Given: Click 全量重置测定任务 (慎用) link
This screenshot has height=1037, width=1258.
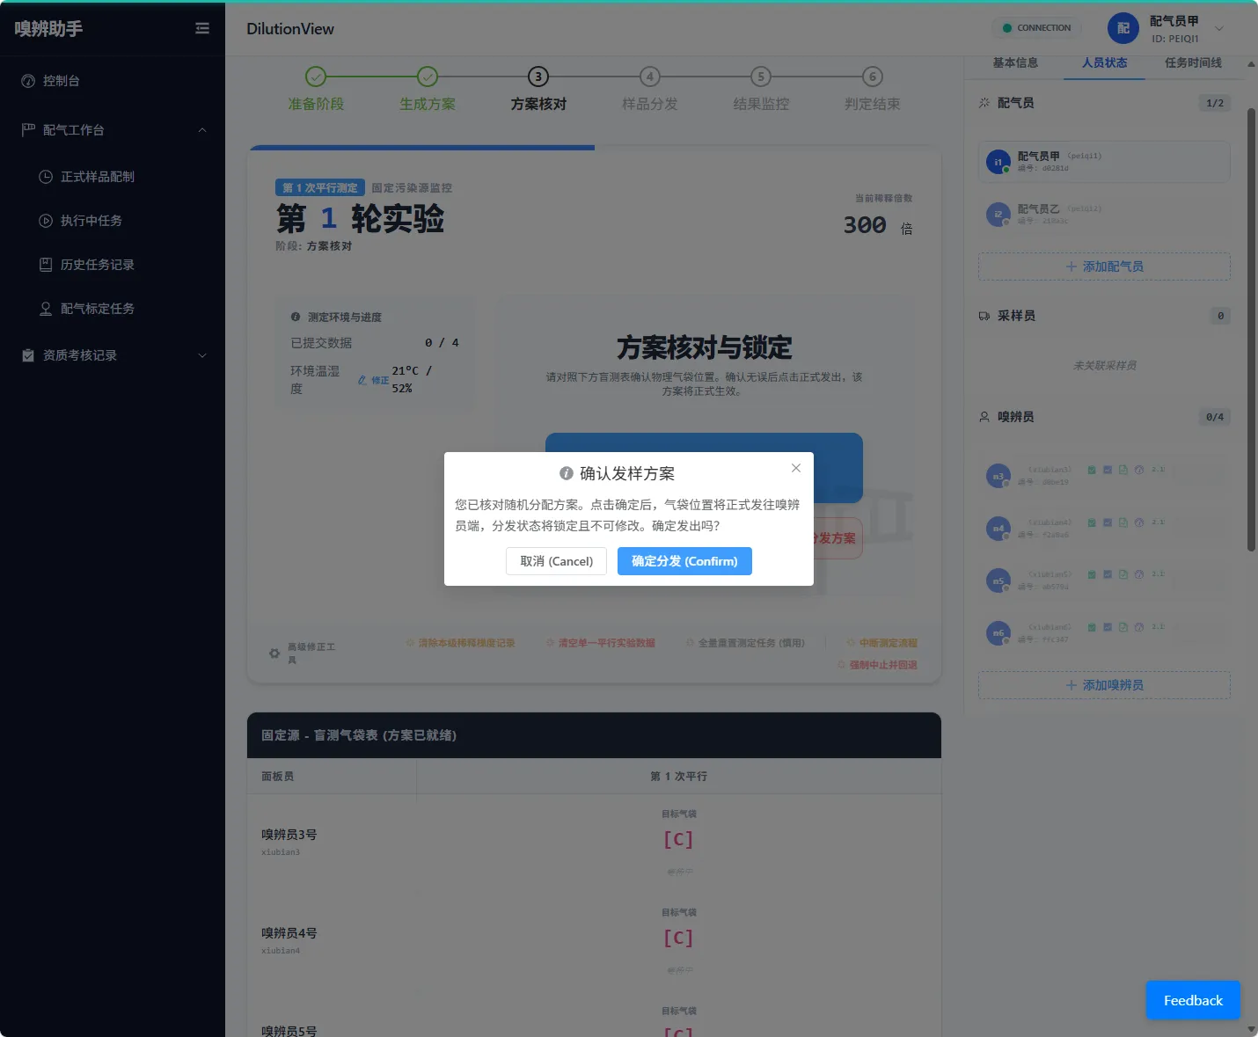Looking at the screenshot, I should pyautogui.click(x=745, y=643).
